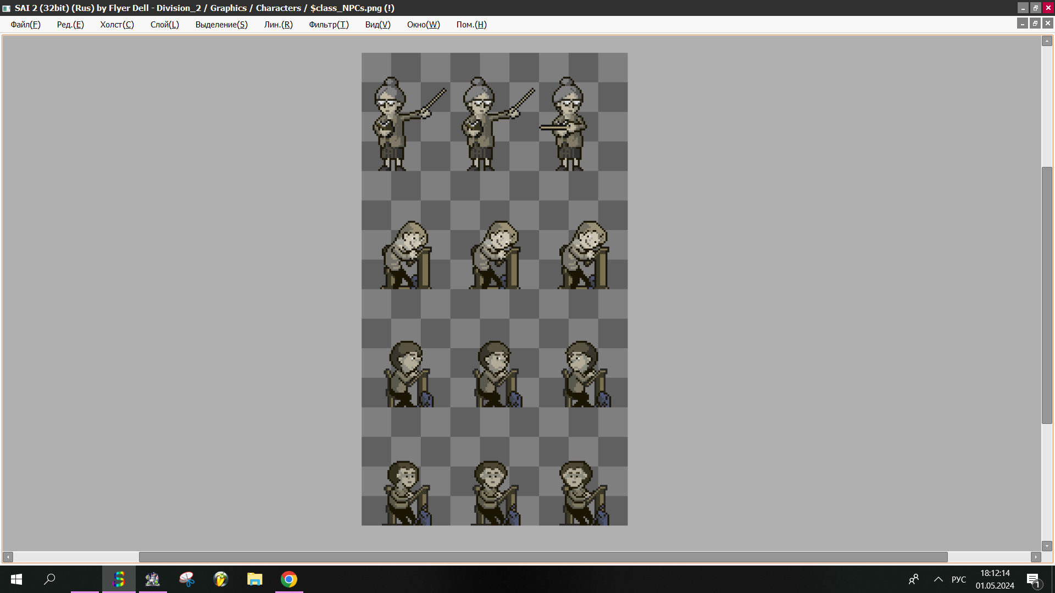
Task: Open taskbar search magnifier
Action: click(49, 579)
